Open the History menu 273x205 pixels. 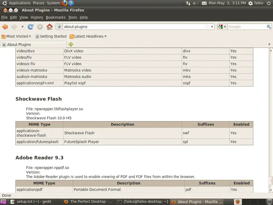tap(37, 17)
